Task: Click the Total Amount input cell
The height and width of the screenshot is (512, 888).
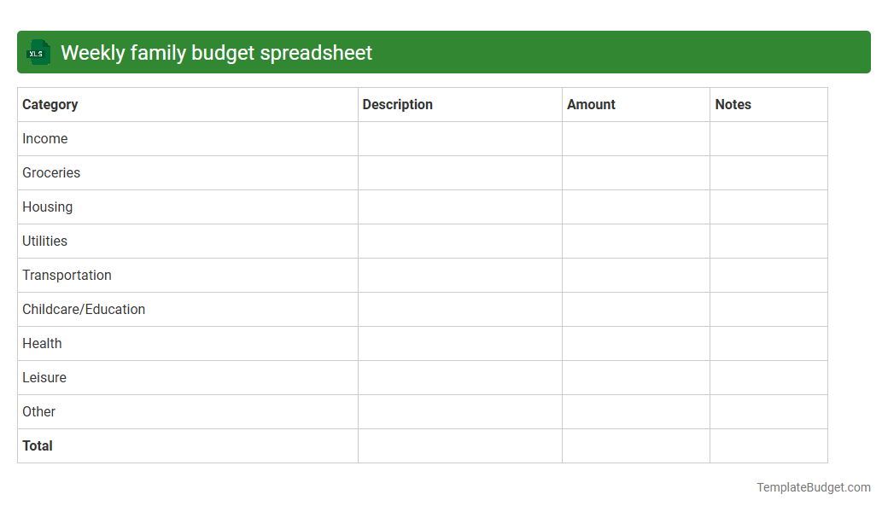Action: tap(635, 445)
